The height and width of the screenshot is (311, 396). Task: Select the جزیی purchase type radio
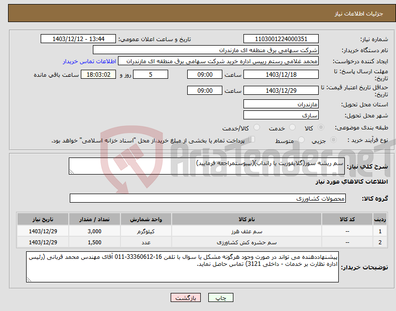333,139
